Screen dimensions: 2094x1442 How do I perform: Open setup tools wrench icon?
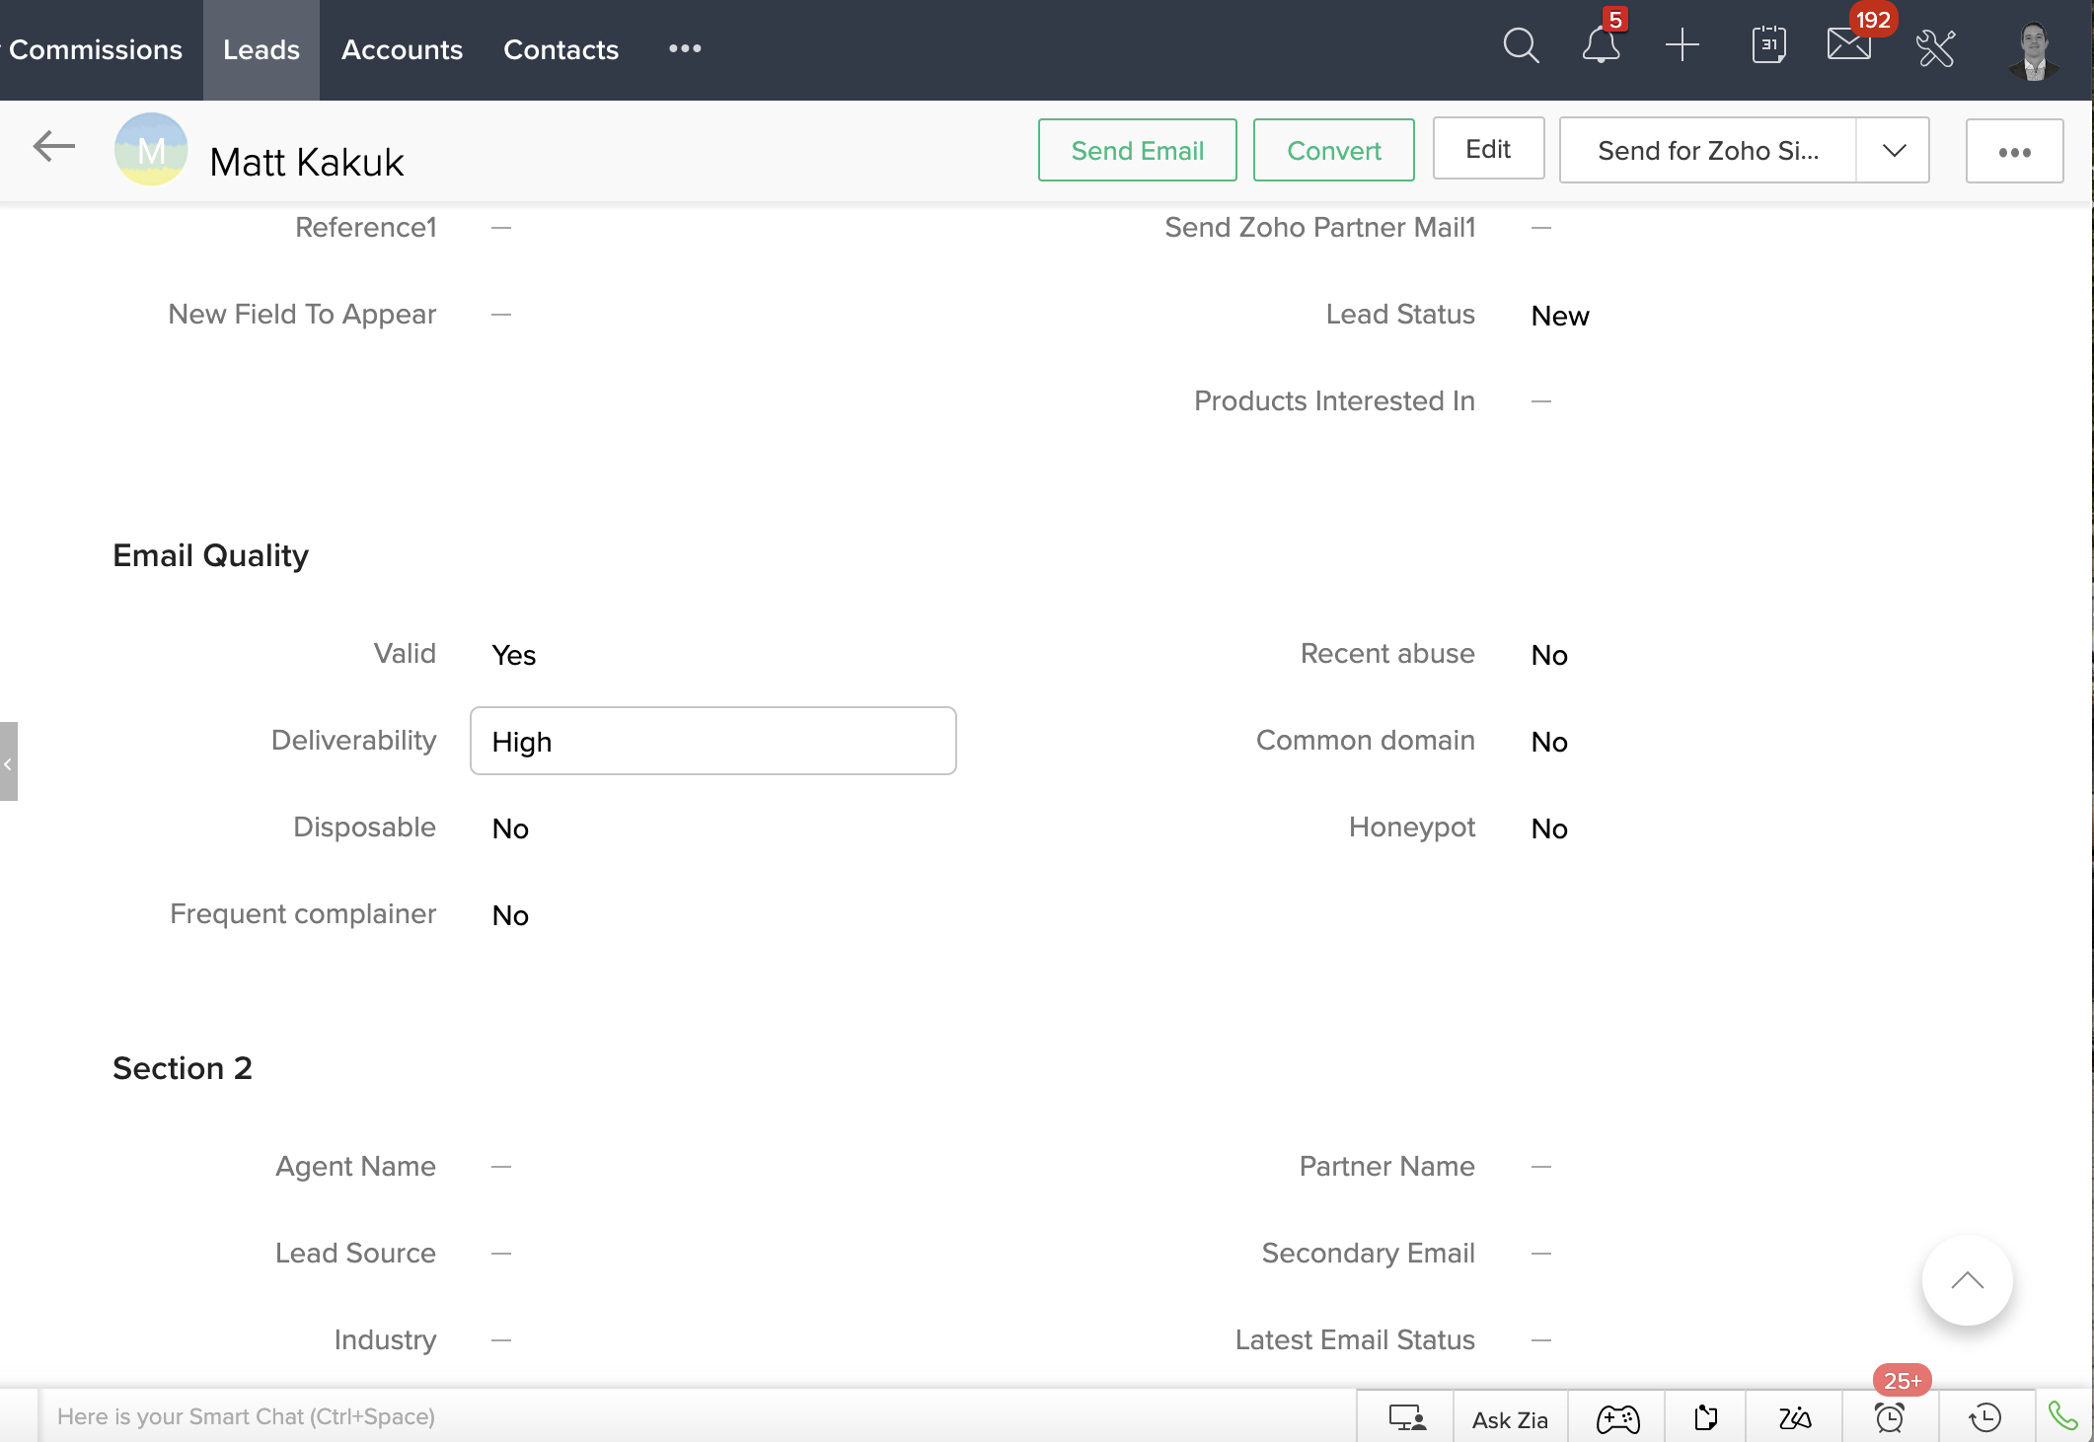click(1935, 48)
